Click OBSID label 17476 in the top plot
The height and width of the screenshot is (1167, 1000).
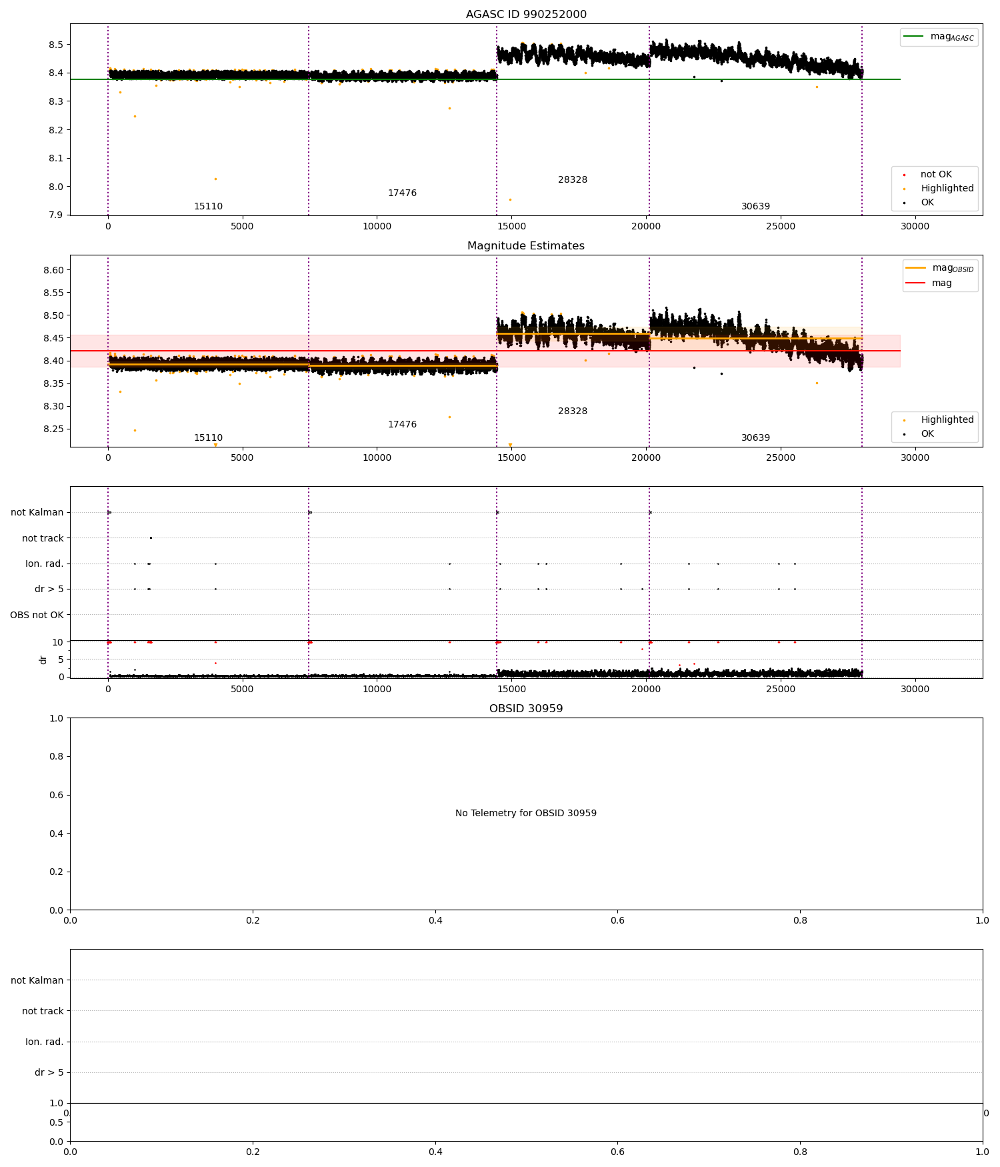coord(402,193)
